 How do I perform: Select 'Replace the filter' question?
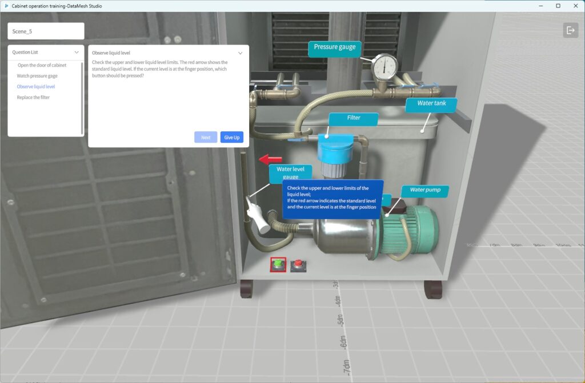33,98
